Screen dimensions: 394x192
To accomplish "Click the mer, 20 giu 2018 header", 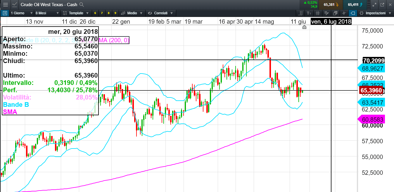I will [73, 32].
